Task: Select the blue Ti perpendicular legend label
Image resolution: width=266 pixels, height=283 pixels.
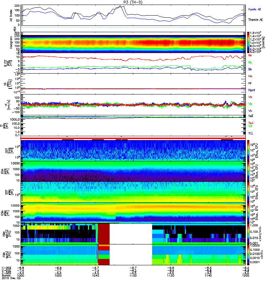Action: 250,133
